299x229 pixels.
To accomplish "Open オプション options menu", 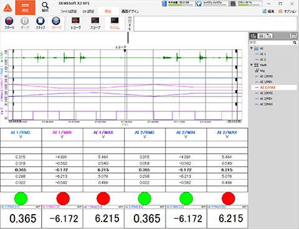I will click(287, 11).
